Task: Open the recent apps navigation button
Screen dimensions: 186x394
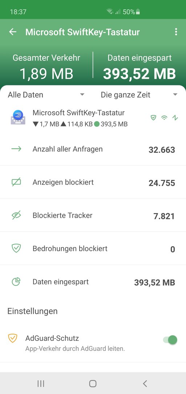Action: click(41, 383)
